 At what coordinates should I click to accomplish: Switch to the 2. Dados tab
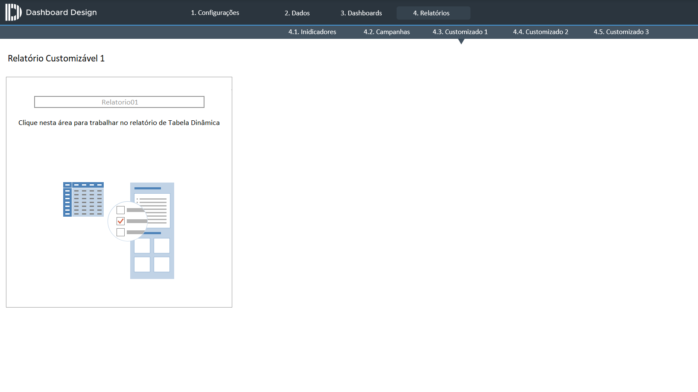tap(297, 13)
